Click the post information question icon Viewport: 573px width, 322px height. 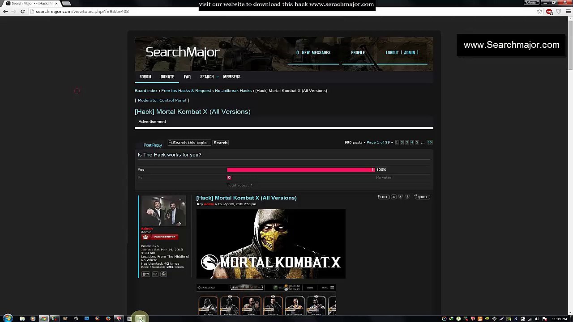pos(407,197)
